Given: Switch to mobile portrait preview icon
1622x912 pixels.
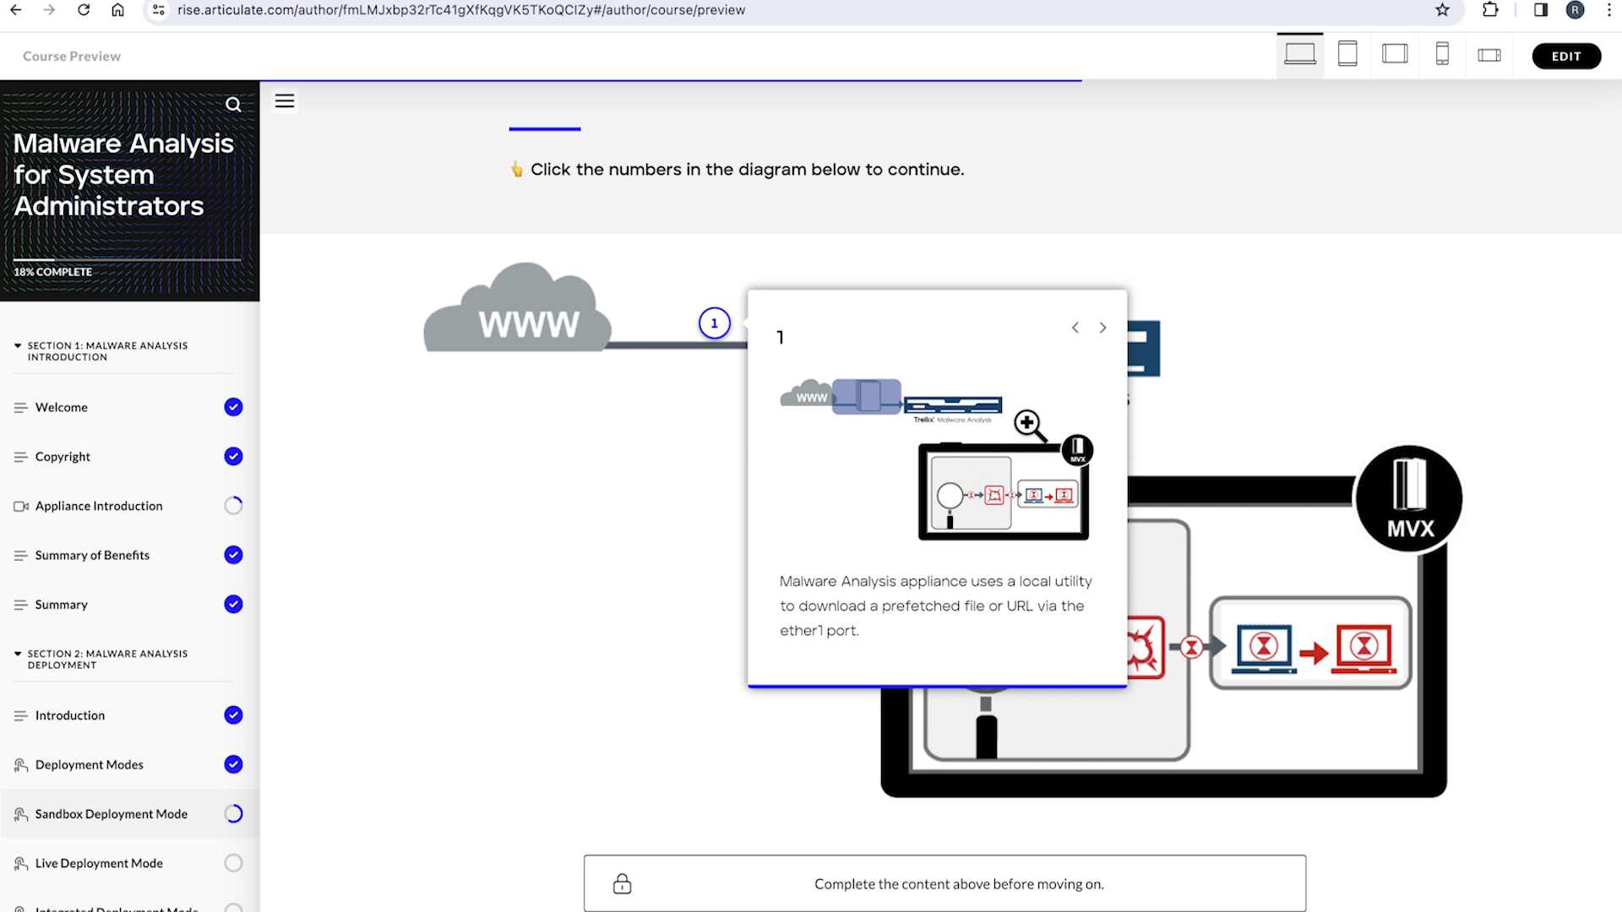Looking at the screenshot, I should pyautogui.click(x=1442, y=55).
